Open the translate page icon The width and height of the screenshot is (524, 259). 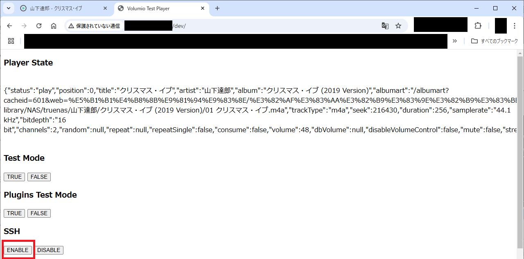(385, 26)
